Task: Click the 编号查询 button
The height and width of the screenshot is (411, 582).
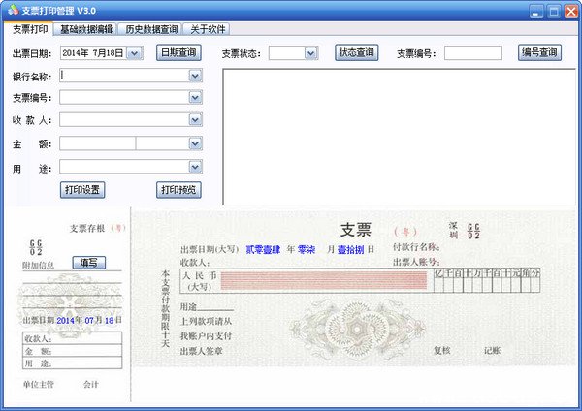Action: click(539, 52)
